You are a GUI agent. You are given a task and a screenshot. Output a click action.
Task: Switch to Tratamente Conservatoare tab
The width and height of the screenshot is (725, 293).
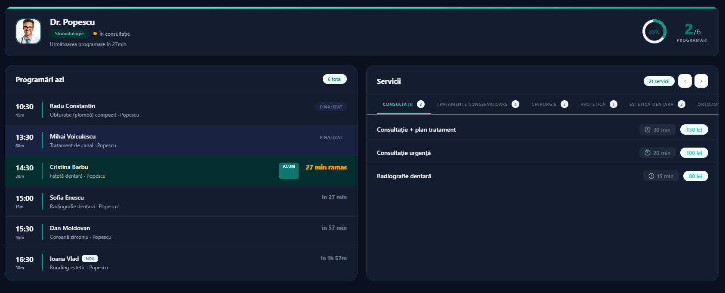click(478, 104)
